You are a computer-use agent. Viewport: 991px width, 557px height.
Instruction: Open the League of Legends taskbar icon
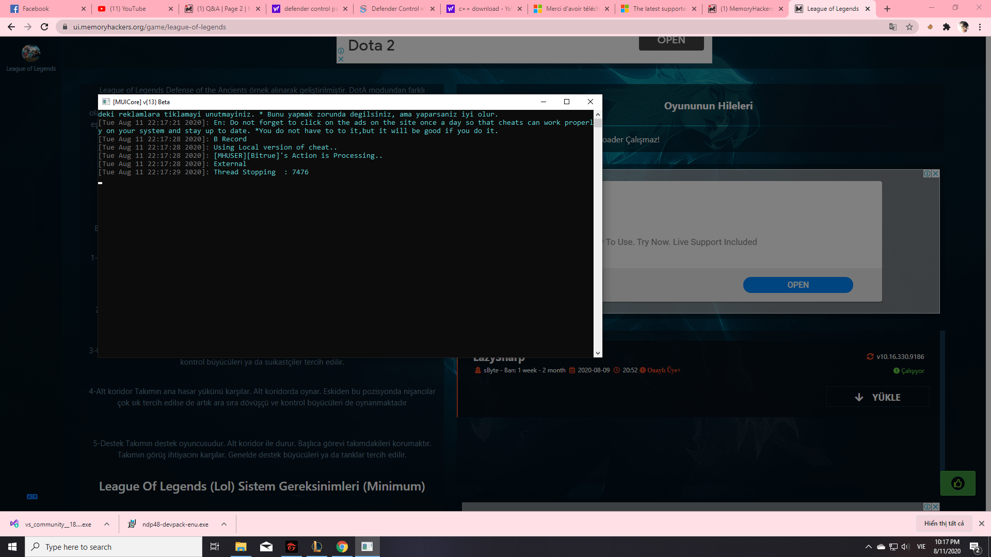[317, 547]
